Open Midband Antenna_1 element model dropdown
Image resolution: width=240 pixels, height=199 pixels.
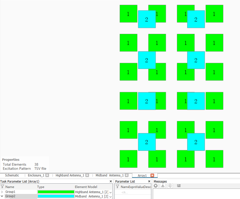[111, 196]
